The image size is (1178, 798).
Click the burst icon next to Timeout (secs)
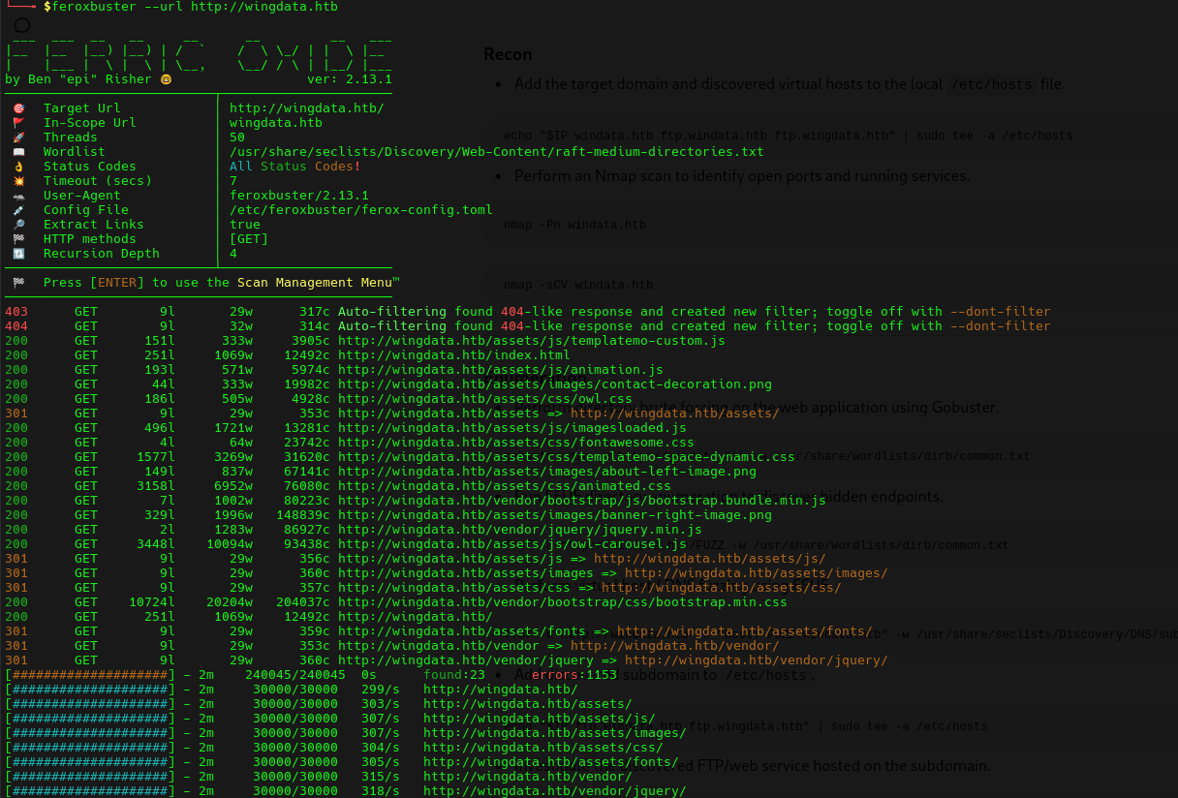point(18,181)
